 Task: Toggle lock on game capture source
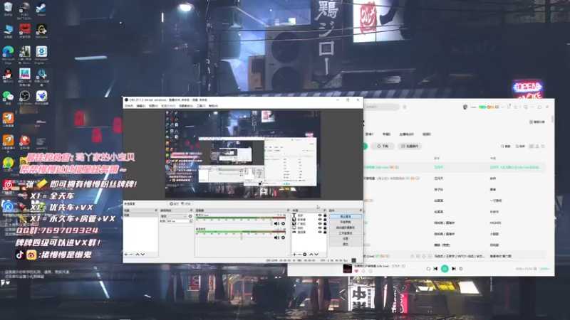click(325, 233)
